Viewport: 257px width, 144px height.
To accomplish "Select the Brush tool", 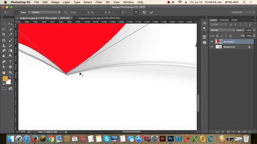I will point(10,40).
